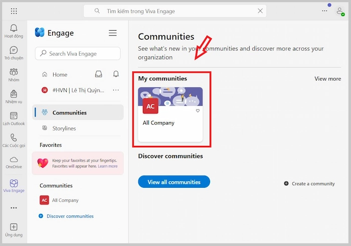Open Ứng dụng apps store

point(14,230)
